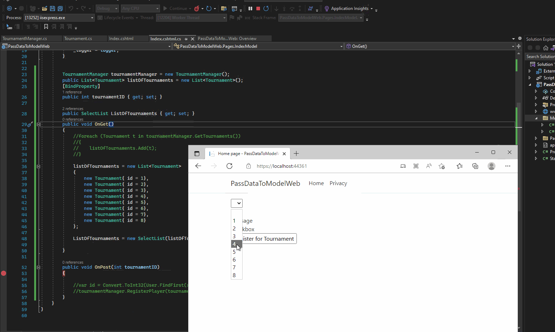Image resolution: width=555 pixels, height=332 pixels.
Task: Switch to Index.cshtml tab
Action: point(121,39)
